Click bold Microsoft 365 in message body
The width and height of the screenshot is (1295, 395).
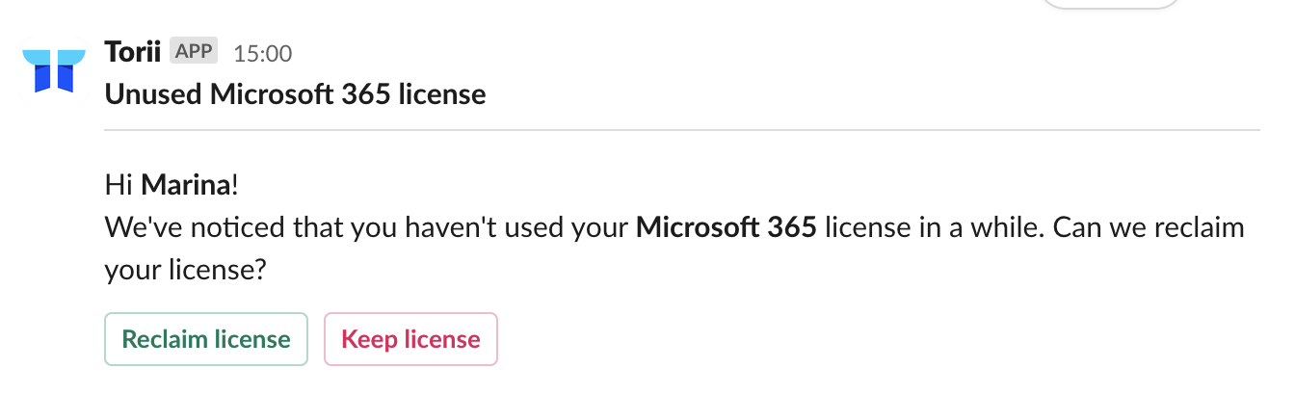click(727, 228)
